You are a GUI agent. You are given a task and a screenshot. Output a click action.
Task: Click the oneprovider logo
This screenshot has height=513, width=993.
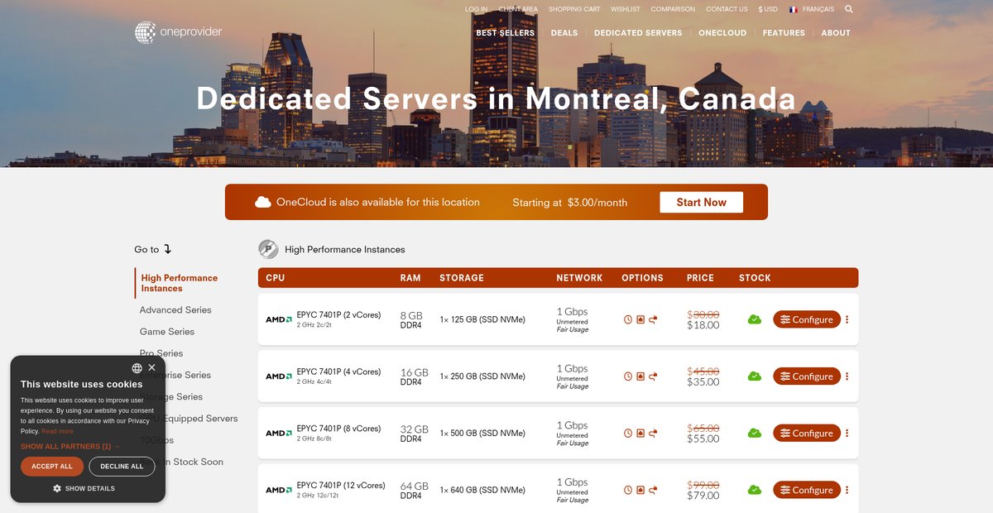(x=179, y=32)
